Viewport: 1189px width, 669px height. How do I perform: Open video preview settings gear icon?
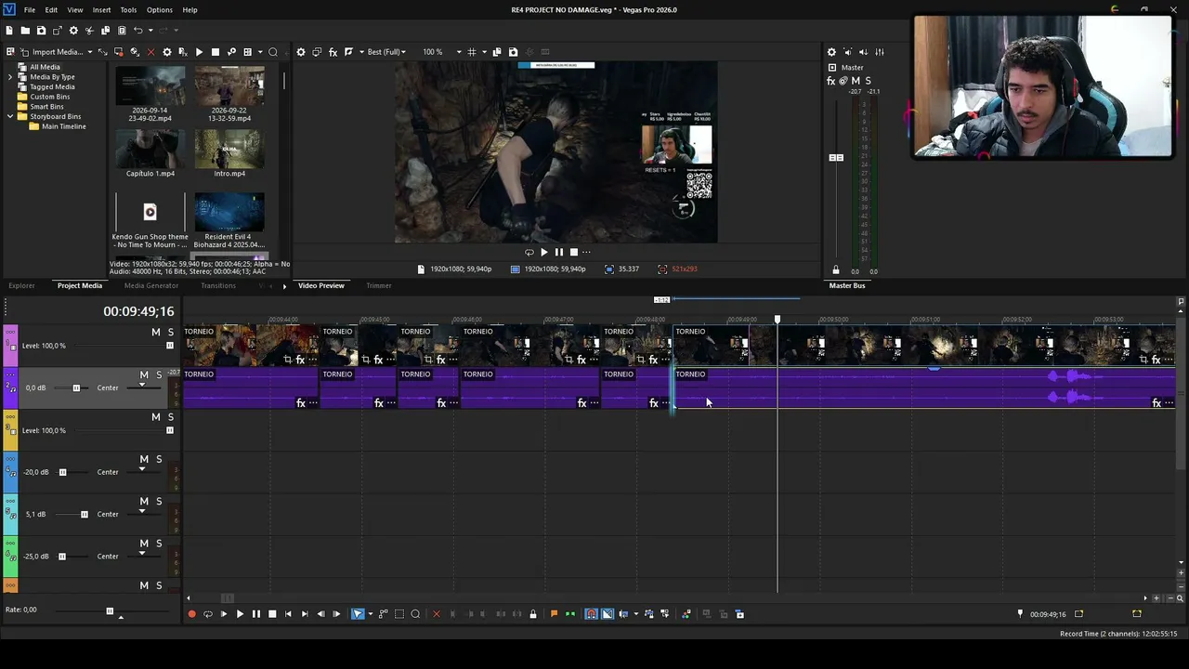[301, 52]
